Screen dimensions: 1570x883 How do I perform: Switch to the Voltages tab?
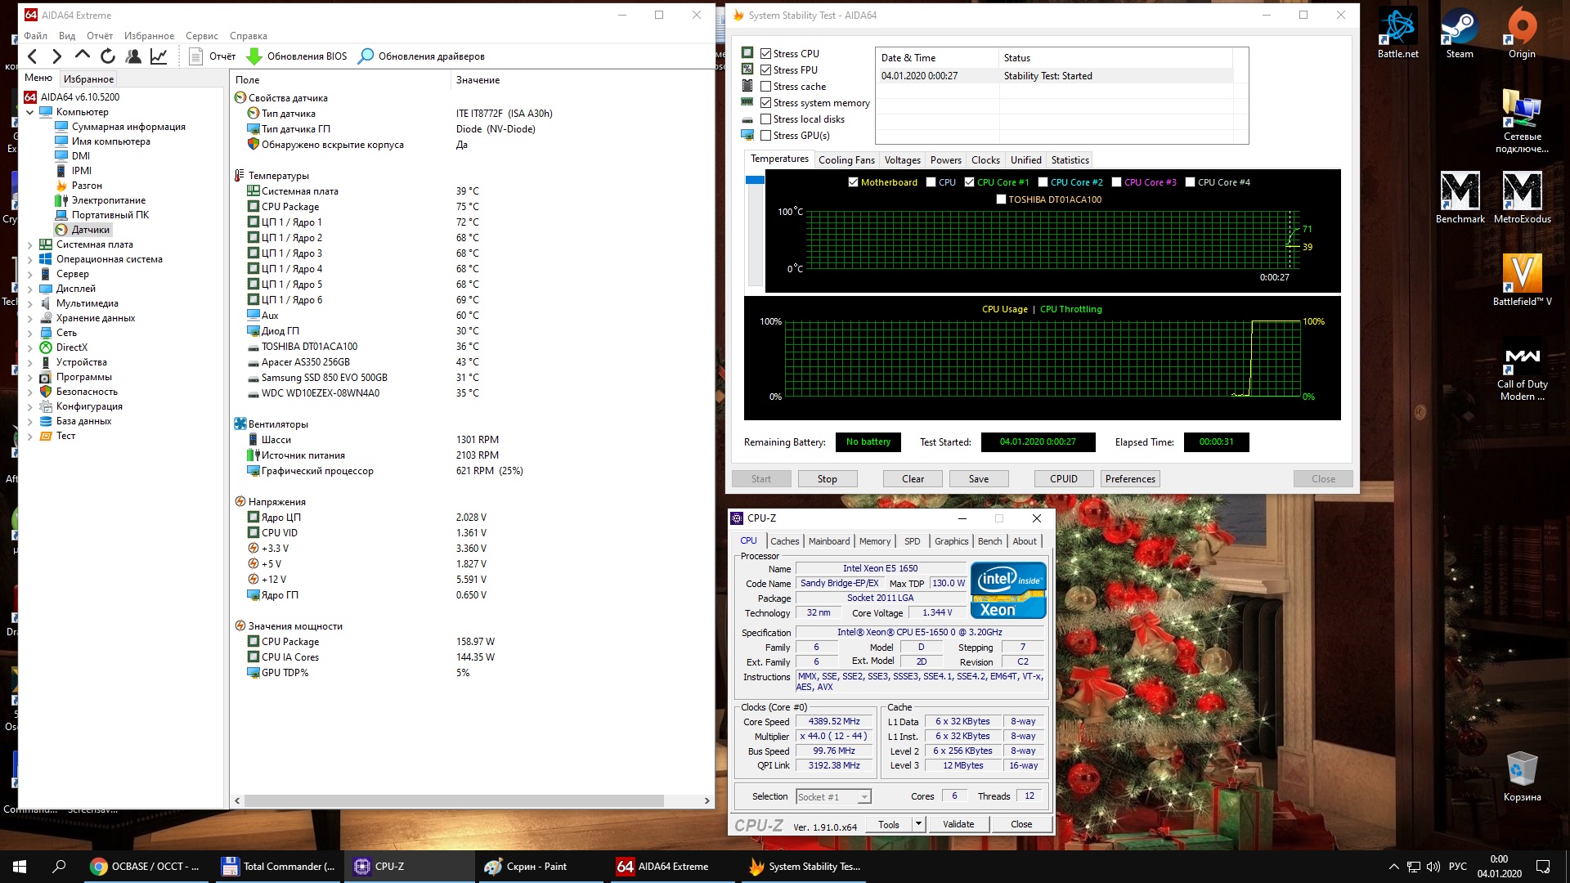902,160
